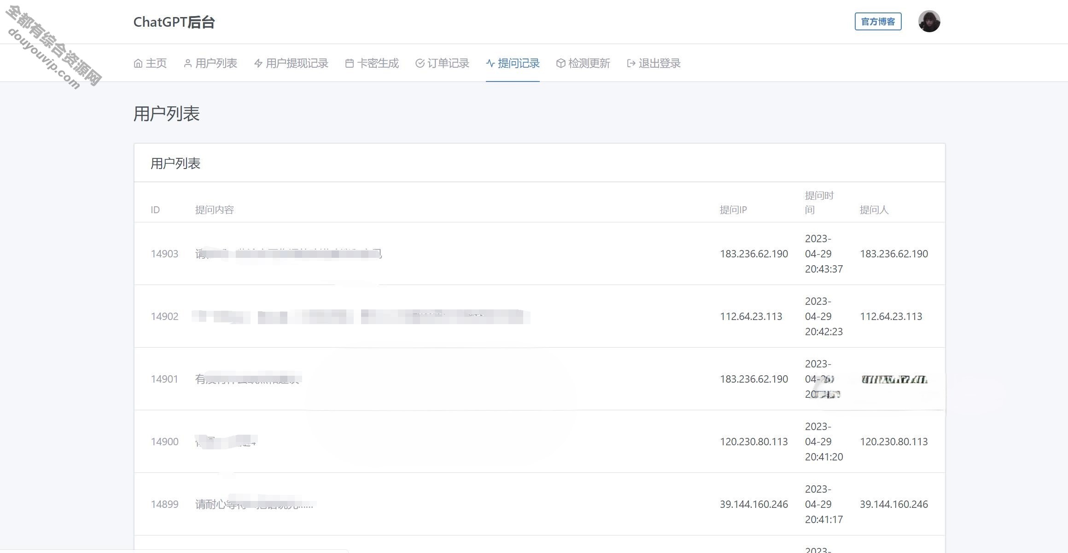This screenshot has height=553, width=1068.
Task: Click the 官方博客 button
Action: [x=878, y=22]
